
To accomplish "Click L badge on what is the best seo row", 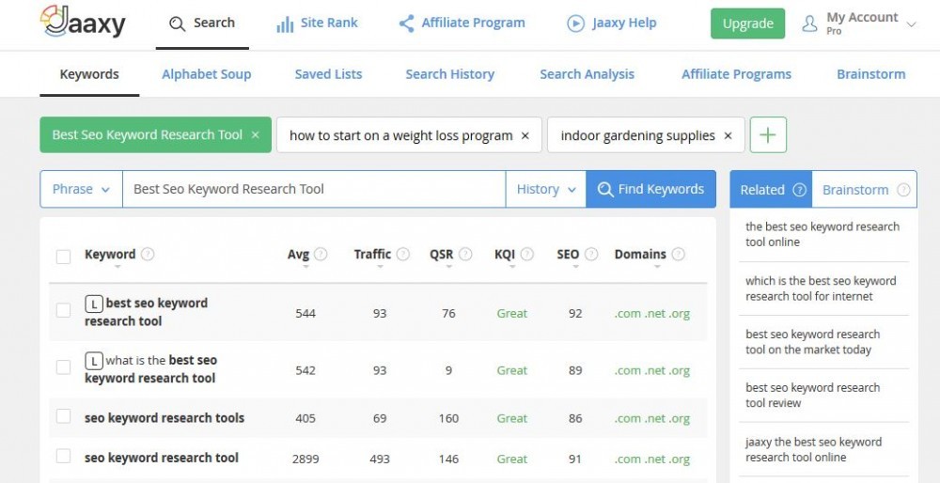I will point(93,362).
